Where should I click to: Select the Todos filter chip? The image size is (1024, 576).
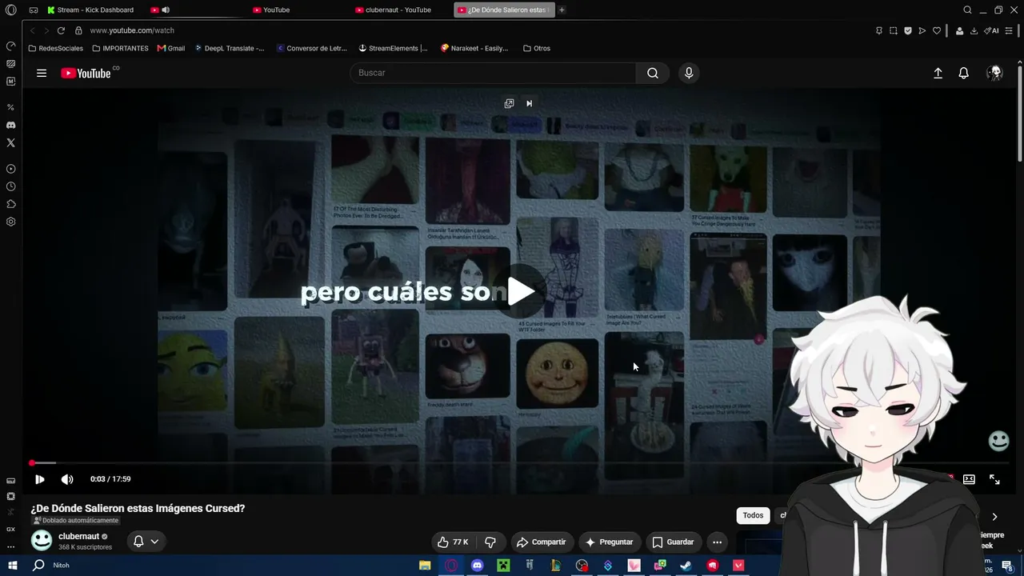753,515
